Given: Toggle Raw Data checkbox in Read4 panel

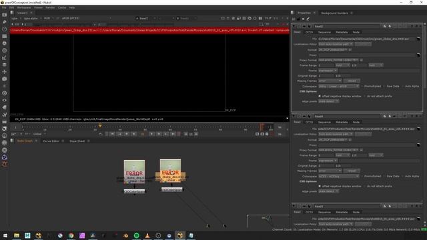Looking at the screenshot, I should coord(384,176).
